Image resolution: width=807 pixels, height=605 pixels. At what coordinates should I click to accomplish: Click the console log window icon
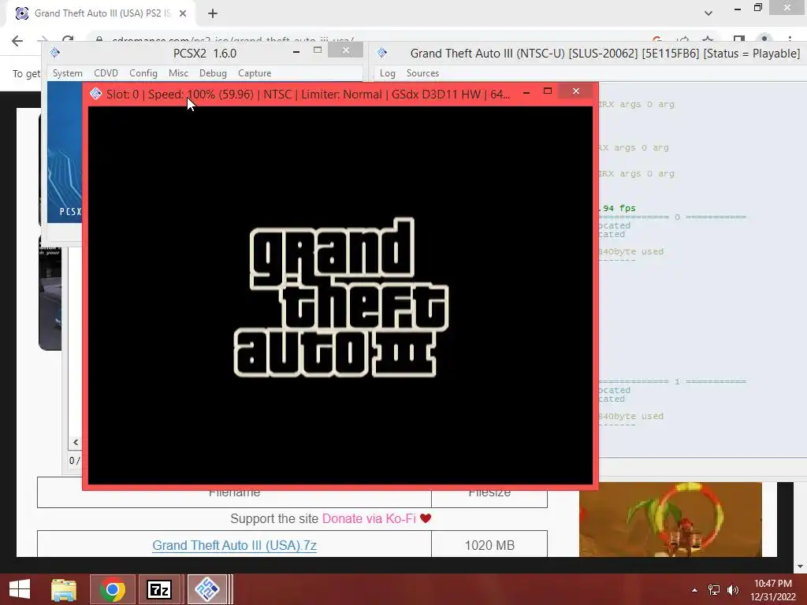pos(382,53)
